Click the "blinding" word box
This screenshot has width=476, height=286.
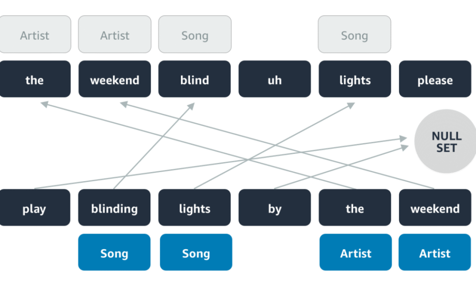tap(114, 207)
